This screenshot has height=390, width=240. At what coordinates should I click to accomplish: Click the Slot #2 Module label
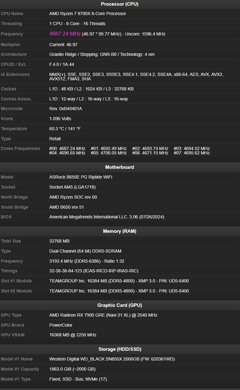click(x=16, y=291)
